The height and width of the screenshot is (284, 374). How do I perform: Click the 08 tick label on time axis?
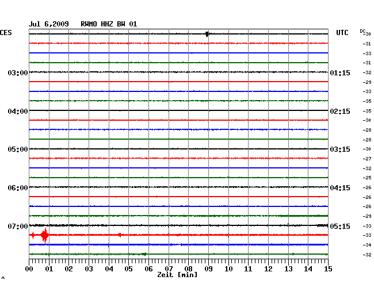pos(188,269)
